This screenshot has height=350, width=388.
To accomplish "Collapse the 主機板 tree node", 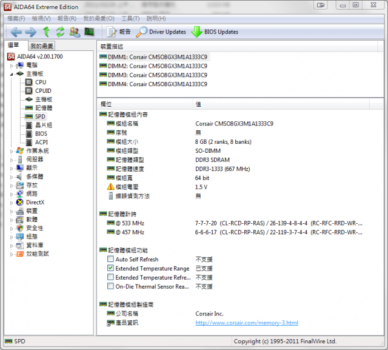I will click(x=12, y=74).
